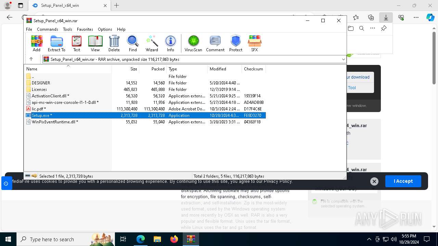Show archive Info
This screenshot has height=246, width=438.
pyautogui.click(x=170, y=43)
